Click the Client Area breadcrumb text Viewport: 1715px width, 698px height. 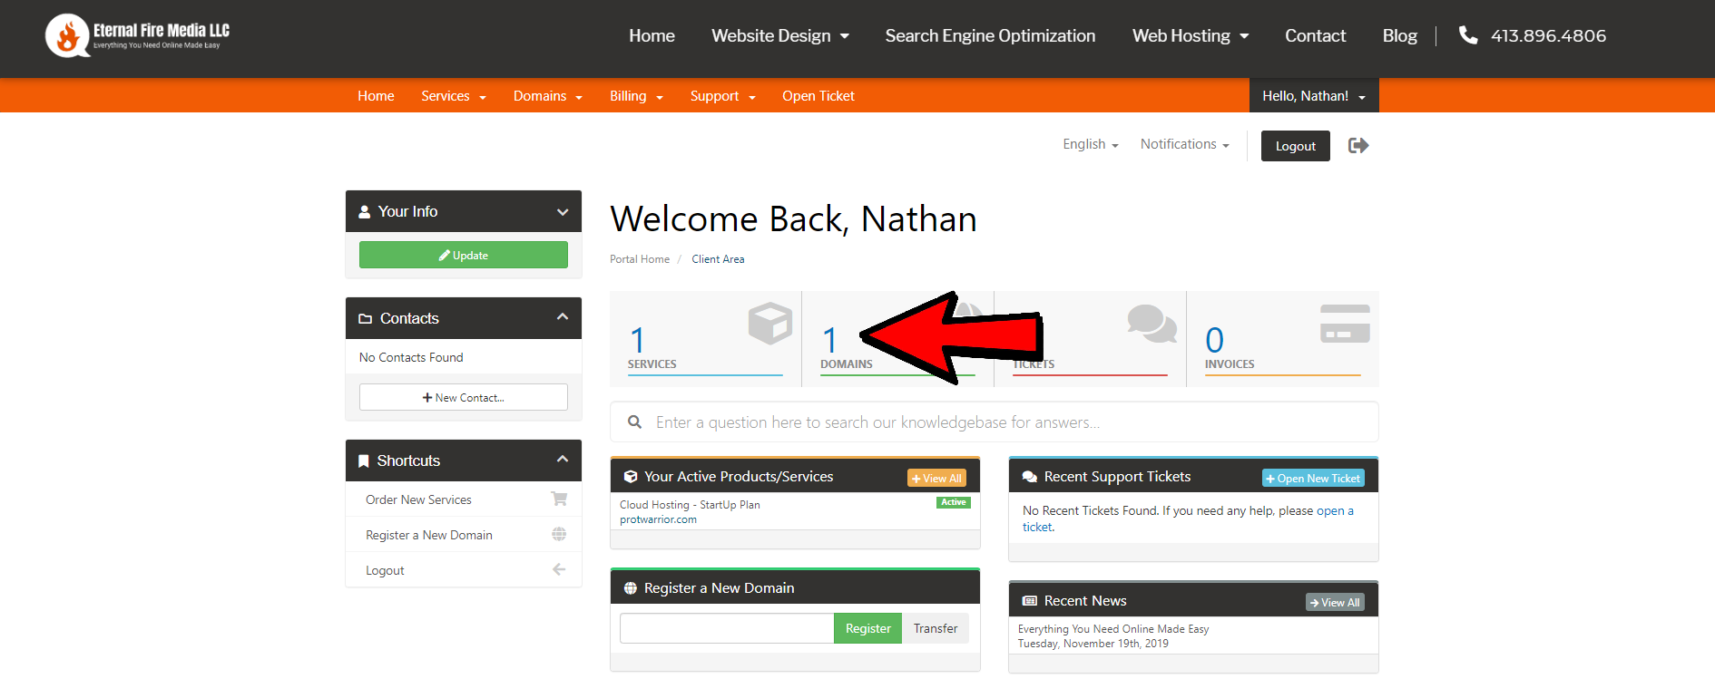pos(718,259)
